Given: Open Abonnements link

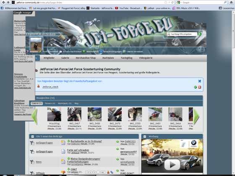Looking at the screenshot, I should [x=92, y=52].
